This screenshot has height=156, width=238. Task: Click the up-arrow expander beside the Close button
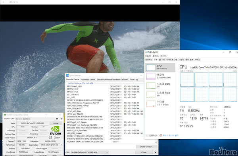point(155,152)
